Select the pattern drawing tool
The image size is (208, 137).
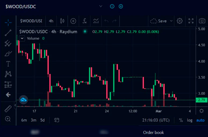click(8, 74)
